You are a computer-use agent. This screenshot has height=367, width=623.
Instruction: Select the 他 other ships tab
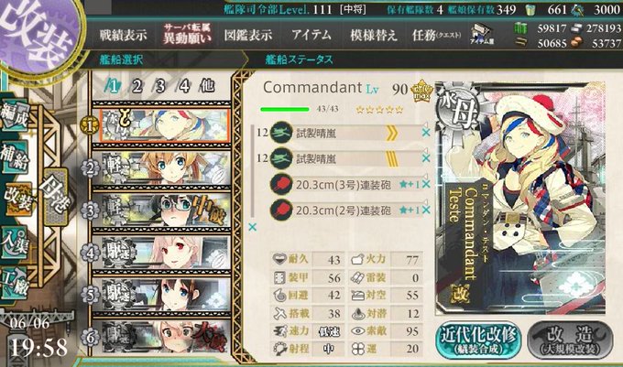click(207, 86)
